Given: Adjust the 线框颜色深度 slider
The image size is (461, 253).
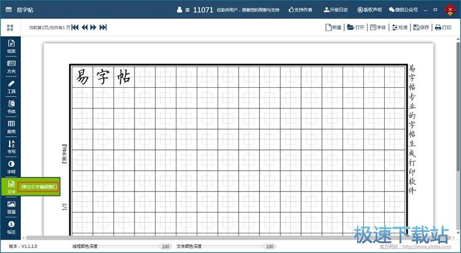Looking at the screenshot, I should coord(129,246).
